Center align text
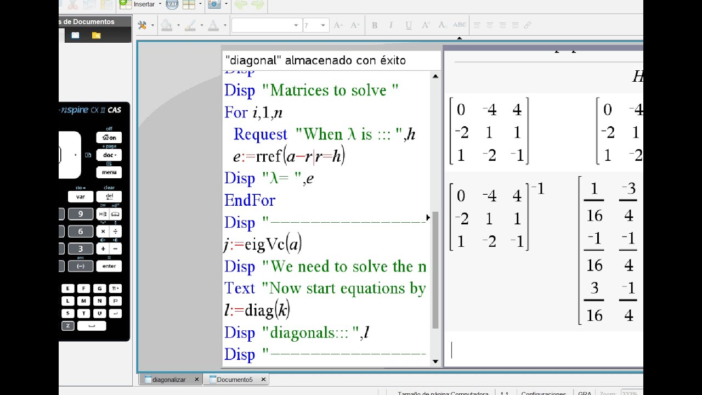The height and width of the screenshot is (395, 702). click(490, 25)
